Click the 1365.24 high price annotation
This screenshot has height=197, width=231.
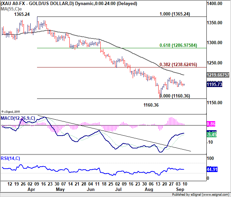(x=22, y=14)
